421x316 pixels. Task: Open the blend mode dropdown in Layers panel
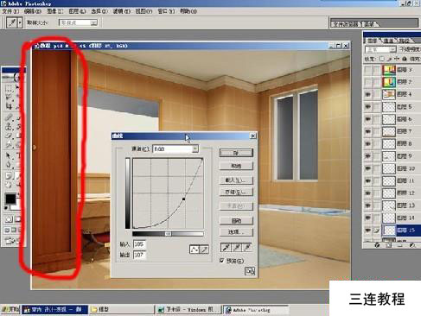(380, 49)
